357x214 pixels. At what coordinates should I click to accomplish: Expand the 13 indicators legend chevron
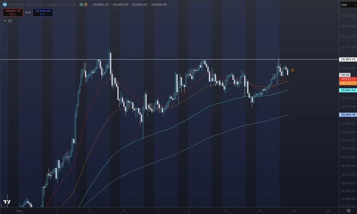pyautogui.click(x=5, y=21)
